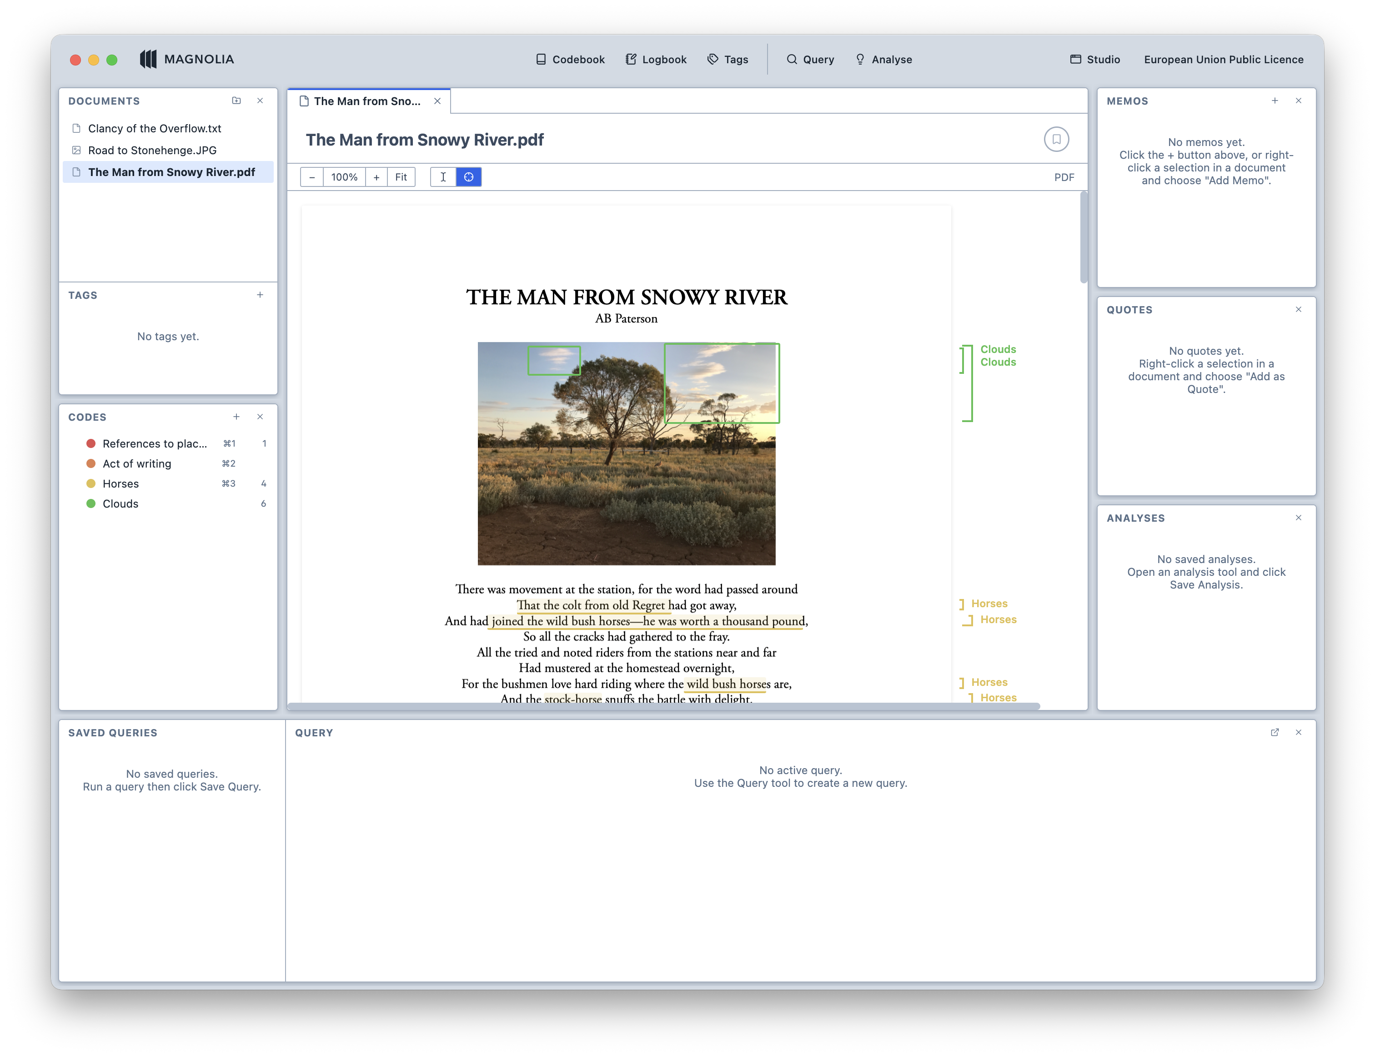The height and width of the screenshot is (1057, 1375).
Task: Select the Act of writing code
Action: pyautogui.click(x=168, y=464)
